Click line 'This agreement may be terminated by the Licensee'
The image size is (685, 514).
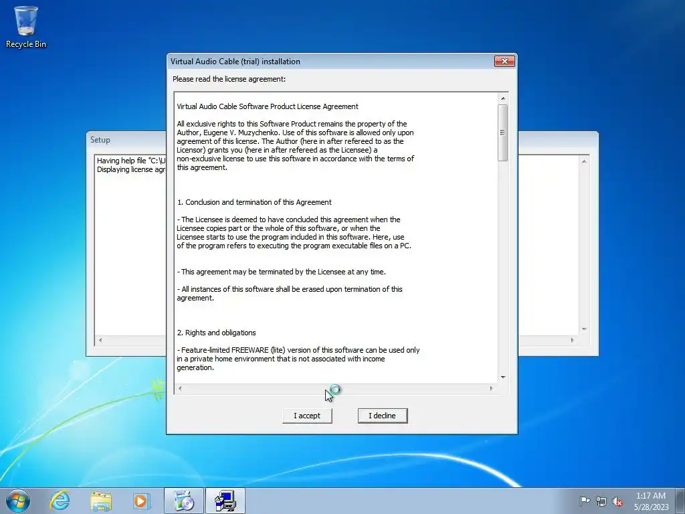click(x=282, y=272)
